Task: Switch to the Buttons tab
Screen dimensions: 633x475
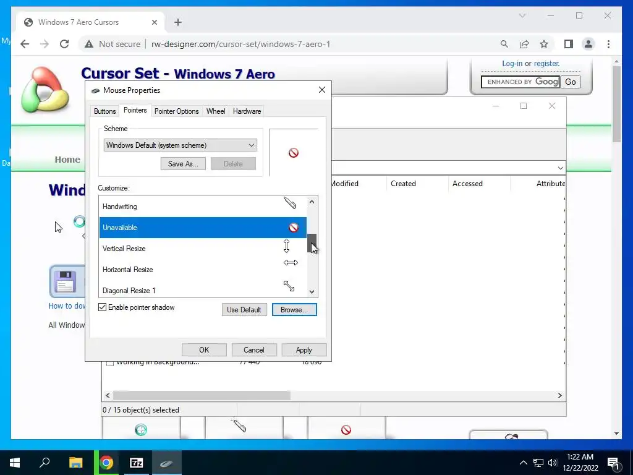Action: point(105,111)
